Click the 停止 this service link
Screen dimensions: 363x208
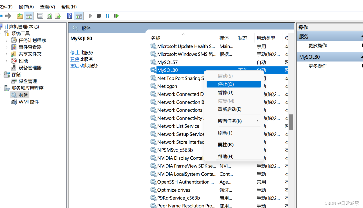pyautogui.click(x=75, y=53)
